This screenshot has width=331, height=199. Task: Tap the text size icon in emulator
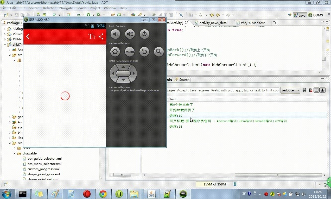coord(92,36)
